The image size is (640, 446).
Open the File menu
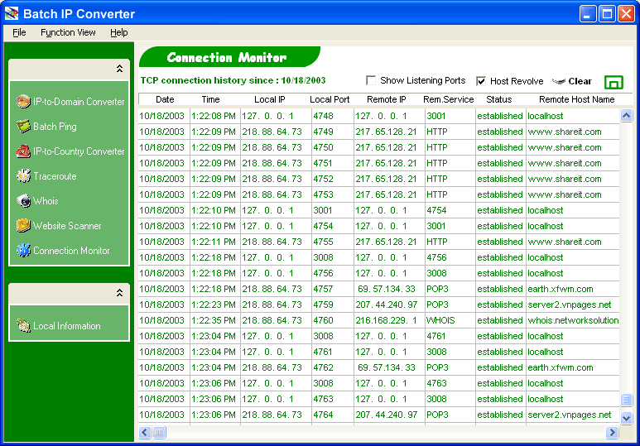tap(19, 32)
